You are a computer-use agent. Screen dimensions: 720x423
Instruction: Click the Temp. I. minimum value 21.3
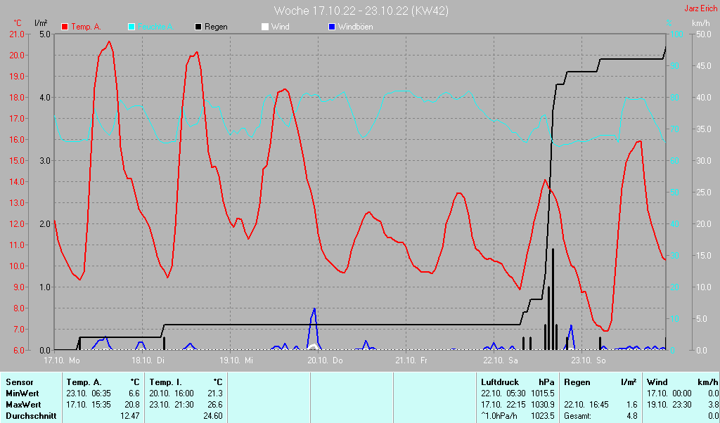[x=215, y=393]
